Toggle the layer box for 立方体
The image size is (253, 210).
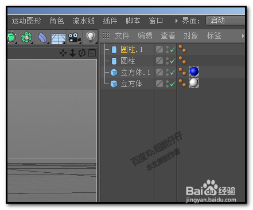tap(159, 84)
